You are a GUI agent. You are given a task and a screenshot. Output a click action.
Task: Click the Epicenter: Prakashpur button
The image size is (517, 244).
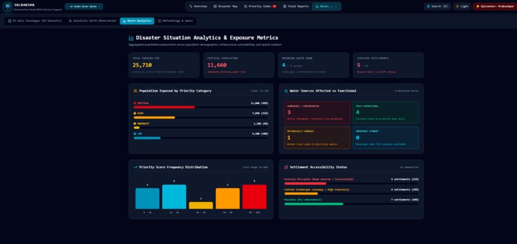495,6
